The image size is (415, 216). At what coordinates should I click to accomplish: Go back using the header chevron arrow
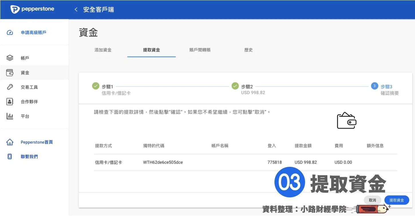[76, 9]
